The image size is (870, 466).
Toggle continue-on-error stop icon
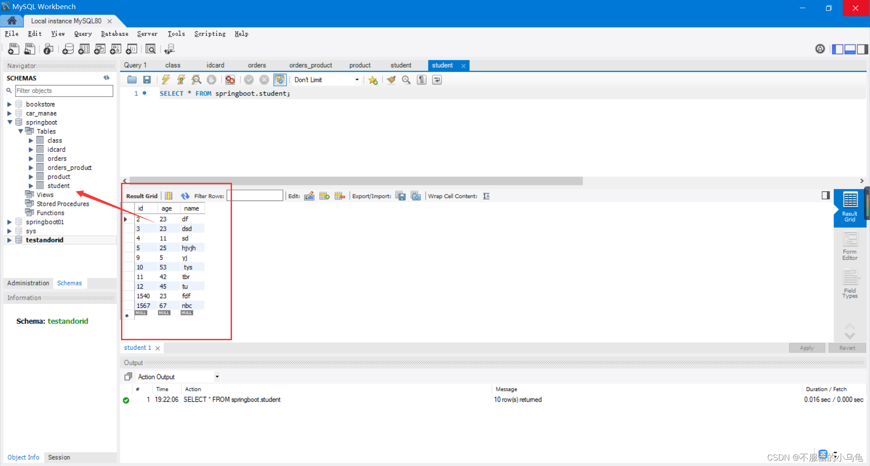(230, 80)
